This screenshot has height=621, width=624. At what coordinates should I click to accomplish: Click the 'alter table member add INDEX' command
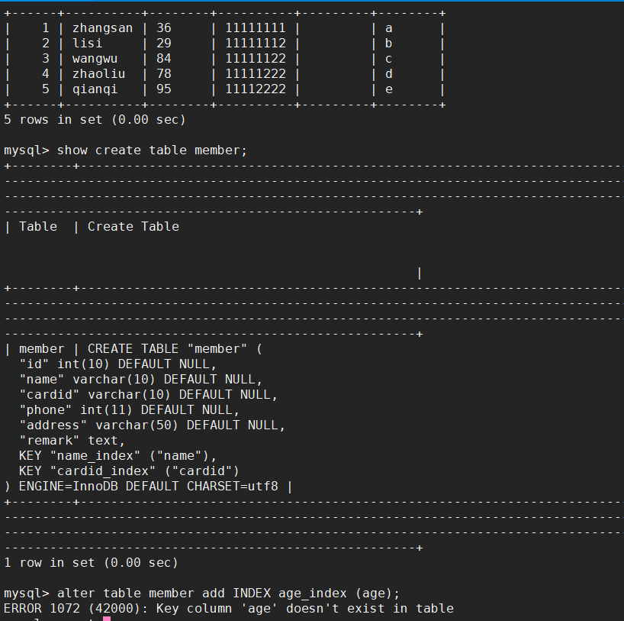tap(228, 593)
